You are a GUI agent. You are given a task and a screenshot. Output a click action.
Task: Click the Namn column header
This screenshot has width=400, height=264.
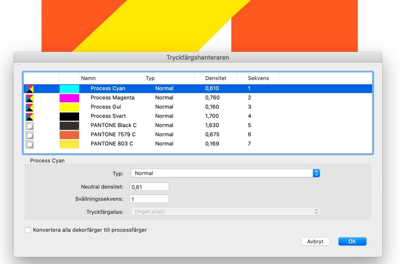[88, 78]
